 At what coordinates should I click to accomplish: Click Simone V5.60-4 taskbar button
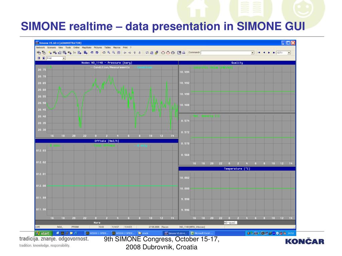pyautogui.click(x=176, y=233)
